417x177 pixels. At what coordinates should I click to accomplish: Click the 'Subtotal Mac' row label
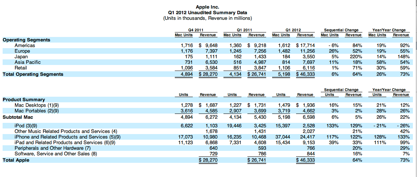click(18, 117)
